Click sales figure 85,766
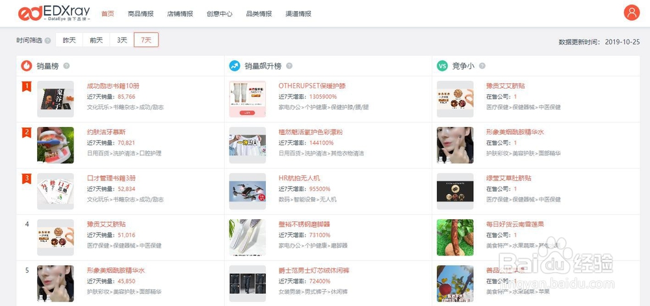 click(127, 97)
